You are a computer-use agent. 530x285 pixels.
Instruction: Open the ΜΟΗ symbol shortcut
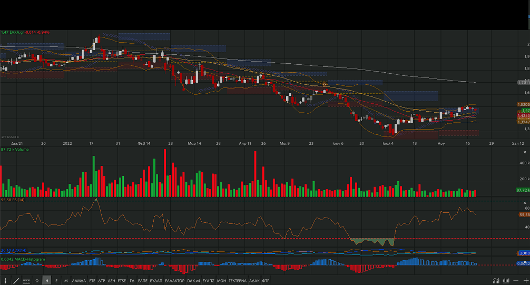[x=221, y=281]
